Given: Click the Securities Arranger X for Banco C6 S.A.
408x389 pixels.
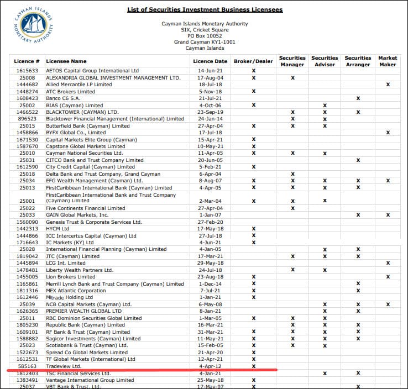Looking at the screenshot, I should 358,98.
